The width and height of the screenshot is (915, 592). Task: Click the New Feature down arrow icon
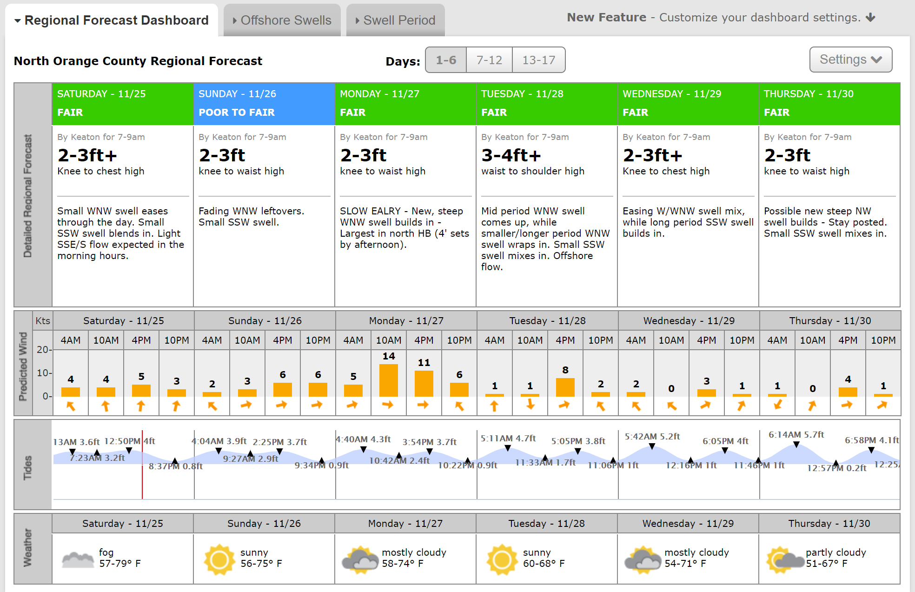pyautogui.click(x=871, y=18)
